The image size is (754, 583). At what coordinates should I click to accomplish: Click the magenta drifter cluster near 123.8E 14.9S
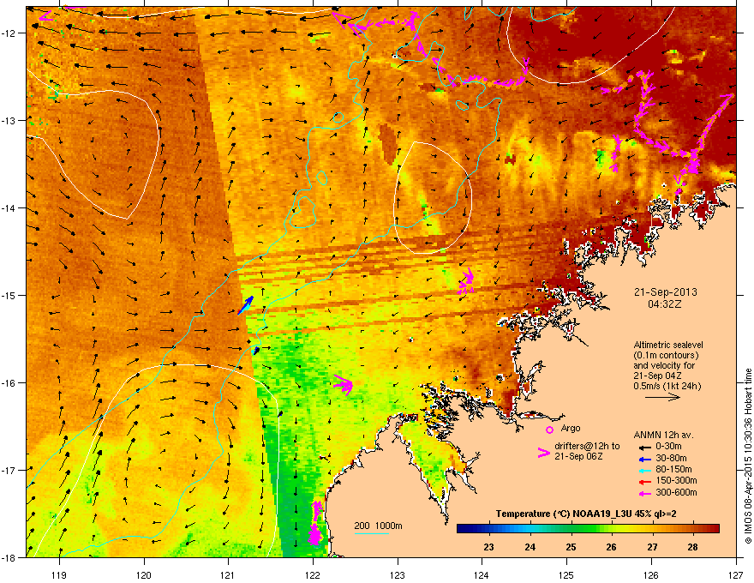point(466,281)
